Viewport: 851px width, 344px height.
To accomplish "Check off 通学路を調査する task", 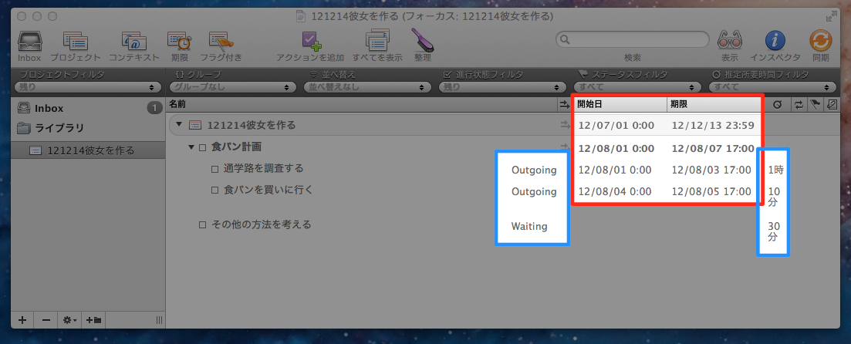I will click(x=215, y=169).
